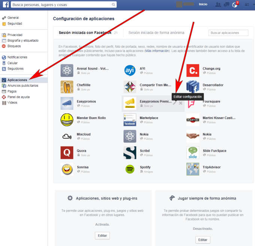Click the Sonrisa app icon
255x246 pixels.
tap(67, 169)
